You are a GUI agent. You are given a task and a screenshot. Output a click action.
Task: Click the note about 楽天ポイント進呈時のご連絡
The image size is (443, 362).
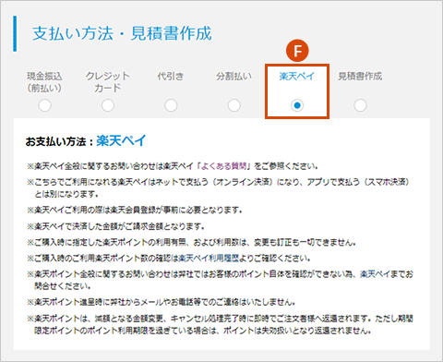coord(162,302)
